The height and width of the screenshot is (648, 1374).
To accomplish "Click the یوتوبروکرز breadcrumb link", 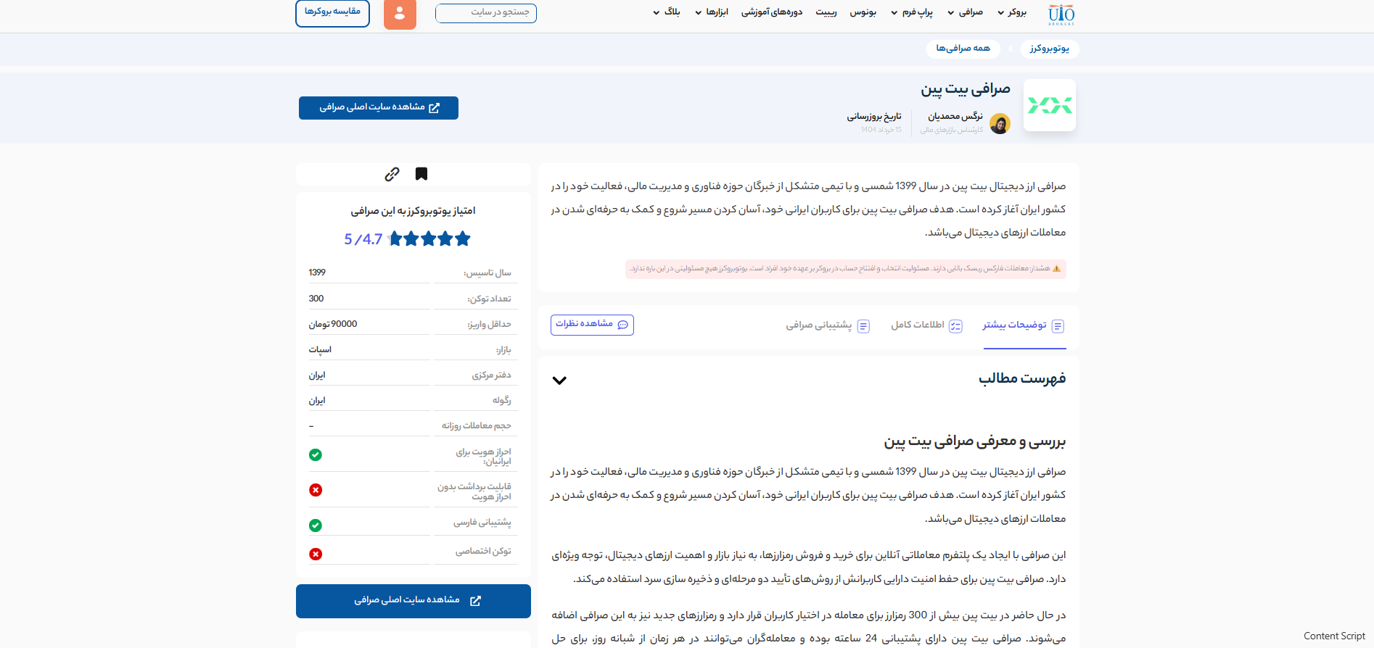I will 1050,49.
